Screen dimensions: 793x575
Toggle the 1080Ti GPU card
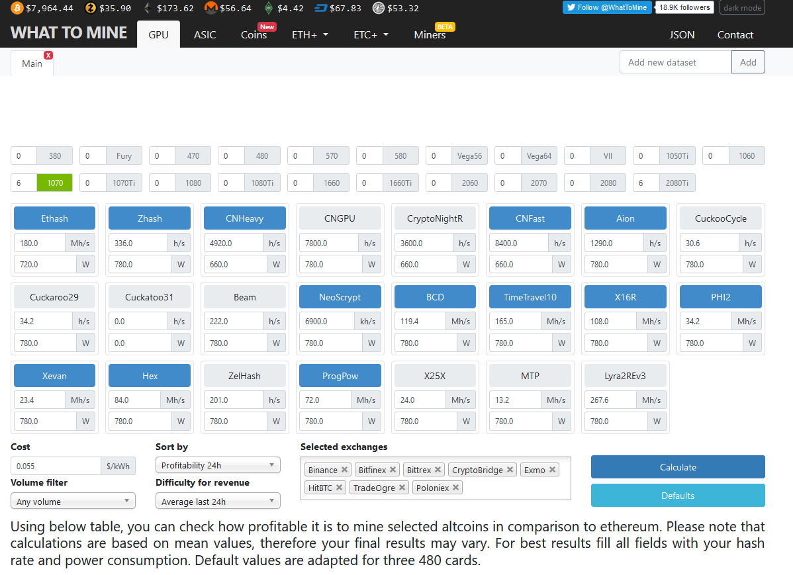click(x=262, y=183)
